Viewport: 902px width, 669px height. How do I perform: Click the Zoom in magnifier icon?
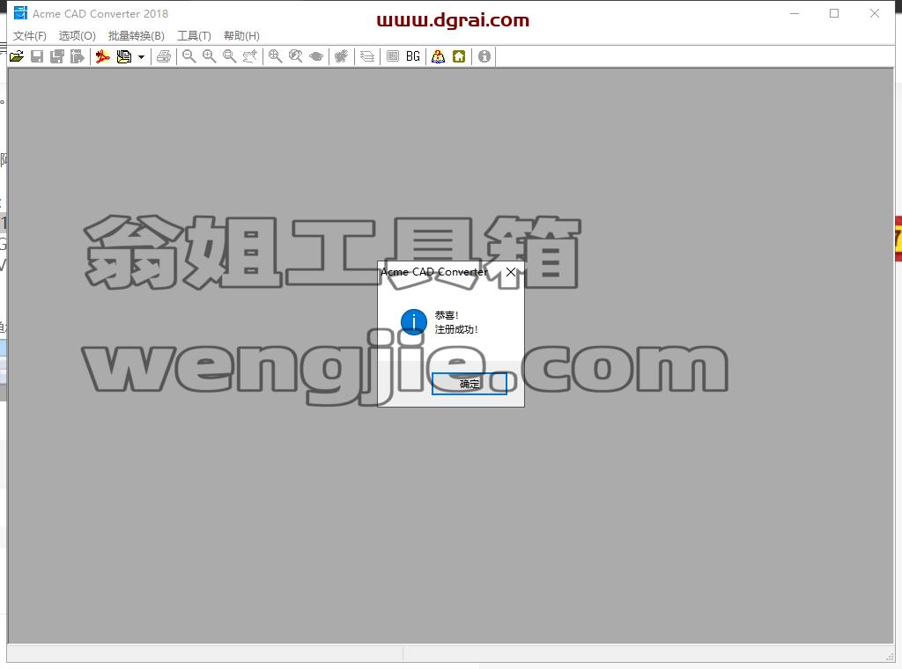click(x=210, y=56)
